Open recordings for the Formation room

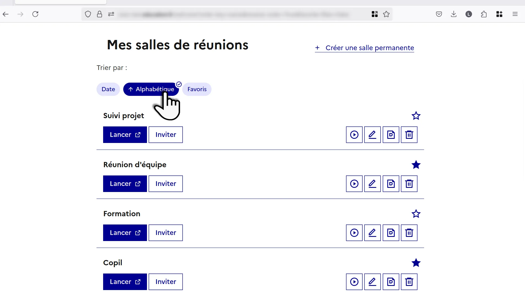(x=354, y=233)
